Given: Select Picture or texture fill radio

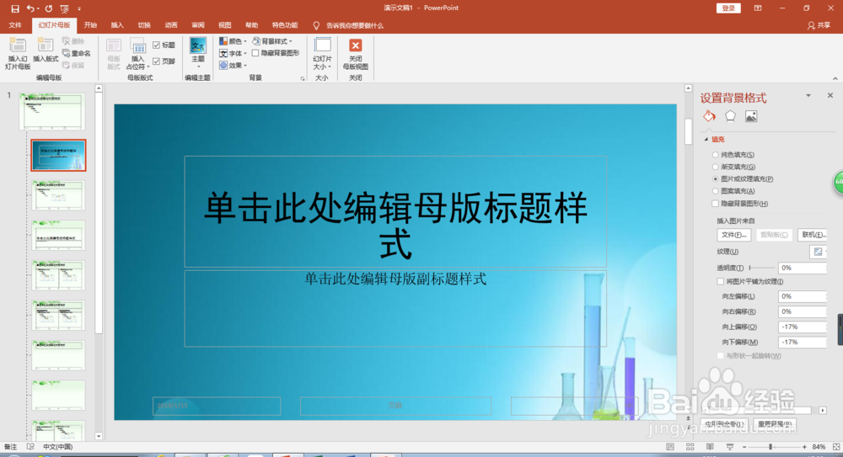Looking at the screenshot, I should 716,178.
